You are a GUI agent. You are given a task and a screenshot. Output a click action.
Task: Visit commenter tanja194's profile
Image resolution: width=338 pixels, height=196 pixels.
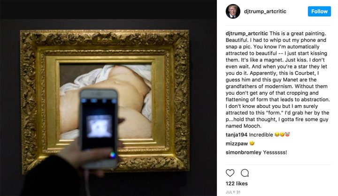pyautogui.click(x=236, y=135)
